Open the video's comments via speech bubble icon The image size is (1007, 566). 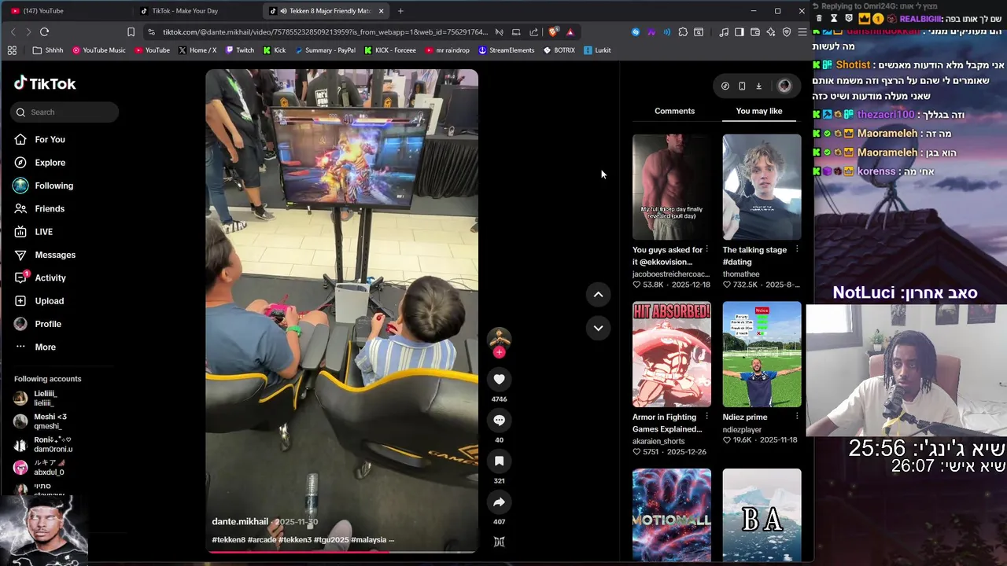point(499,420)
